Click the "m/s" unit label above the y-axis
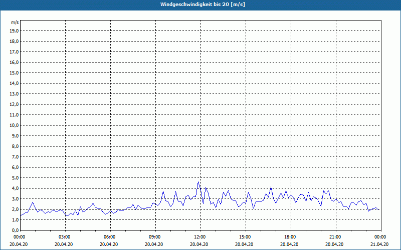Image resolution: width=401 pixels, height=250 pixels. tap(15, 22)
